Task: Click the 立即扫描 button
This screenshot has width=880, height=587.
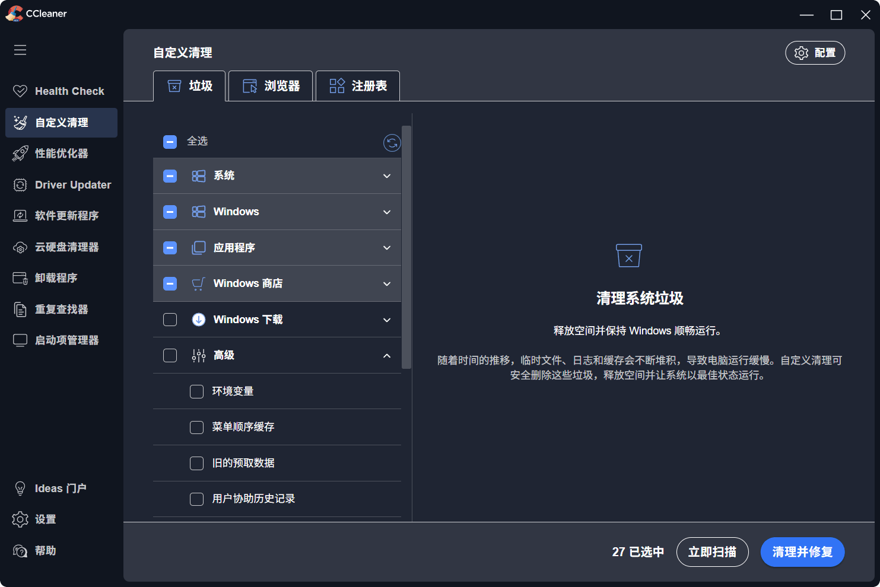Action: click(712, 552)
